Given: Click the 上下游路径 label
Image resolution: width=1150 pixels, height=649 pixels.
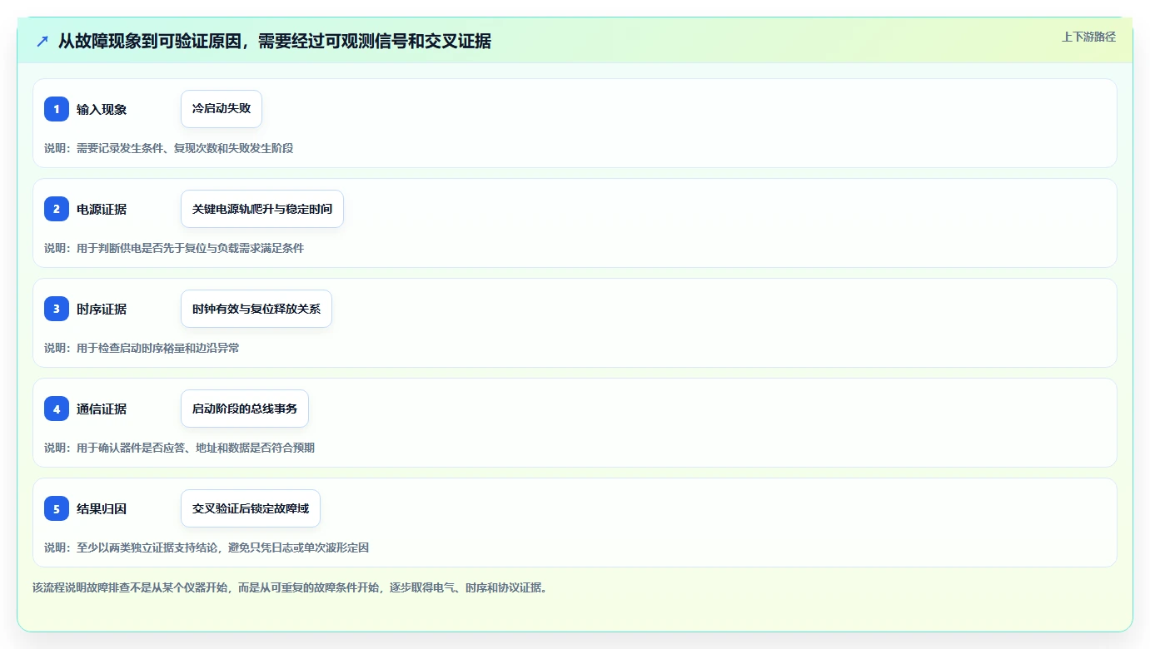Looking at the screenshot, I should click(x=1088, y=37).
